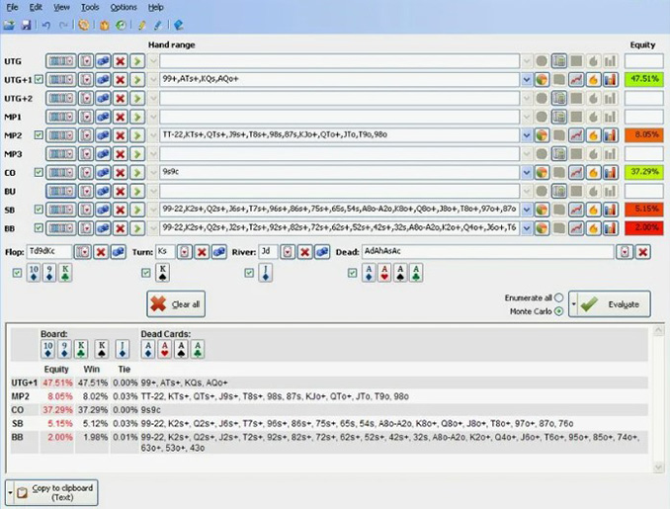Click the save disk icon in toolbar
The width and height of the screenshot is (670, 509).
click(x=26, y=25)
